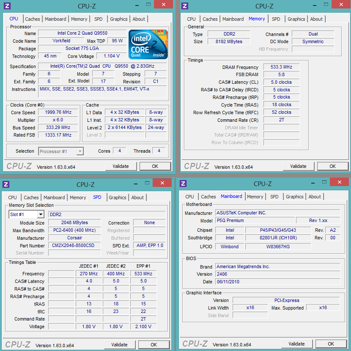Click the '82801JR (ICH10R)' southbridge value
The height and width of the screenshot is (351, 351).
278,238
